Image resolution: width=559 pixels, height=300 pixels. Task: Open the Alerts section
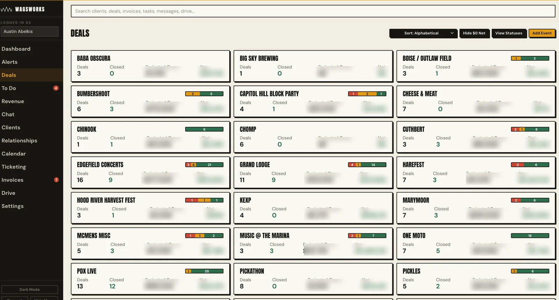click(x=9, y=62)
